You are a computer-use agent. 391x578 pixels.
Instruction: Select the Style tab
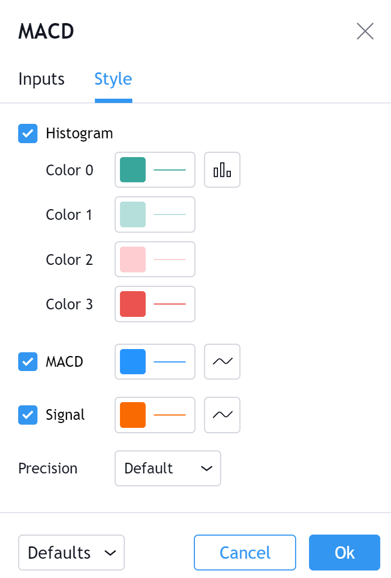pos(113,79)
